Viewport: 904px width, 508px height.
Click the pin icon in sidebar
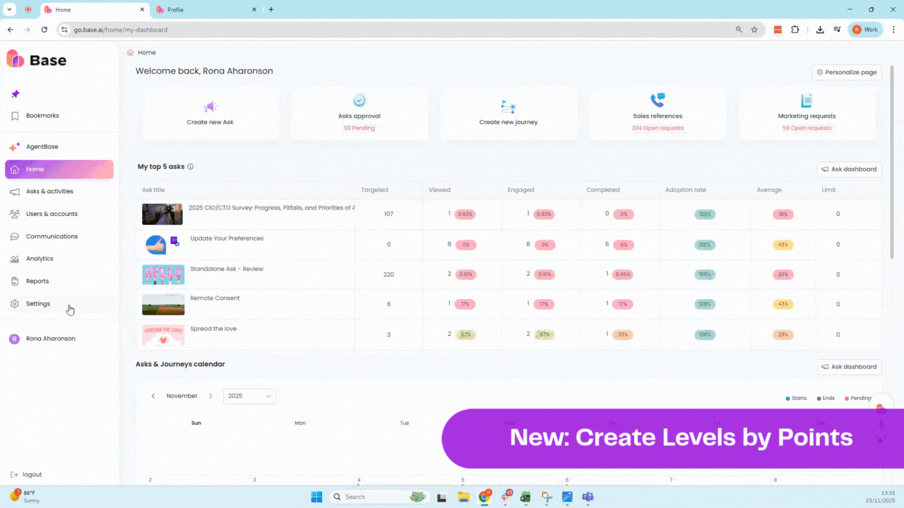(16, 94)
